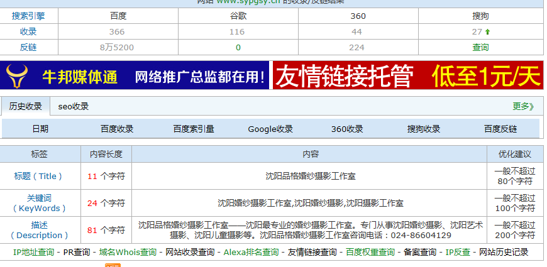Click the 搜狗 index count 27
Image resolution: width=547 pixels, height=267 pixels.
(x=477, y=32)
